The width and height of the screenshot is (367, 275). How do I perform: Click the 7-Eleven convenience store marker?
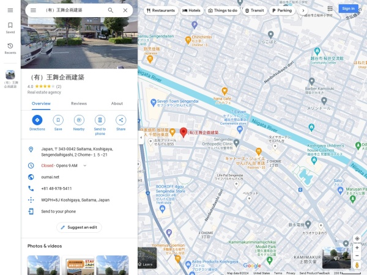240,129
